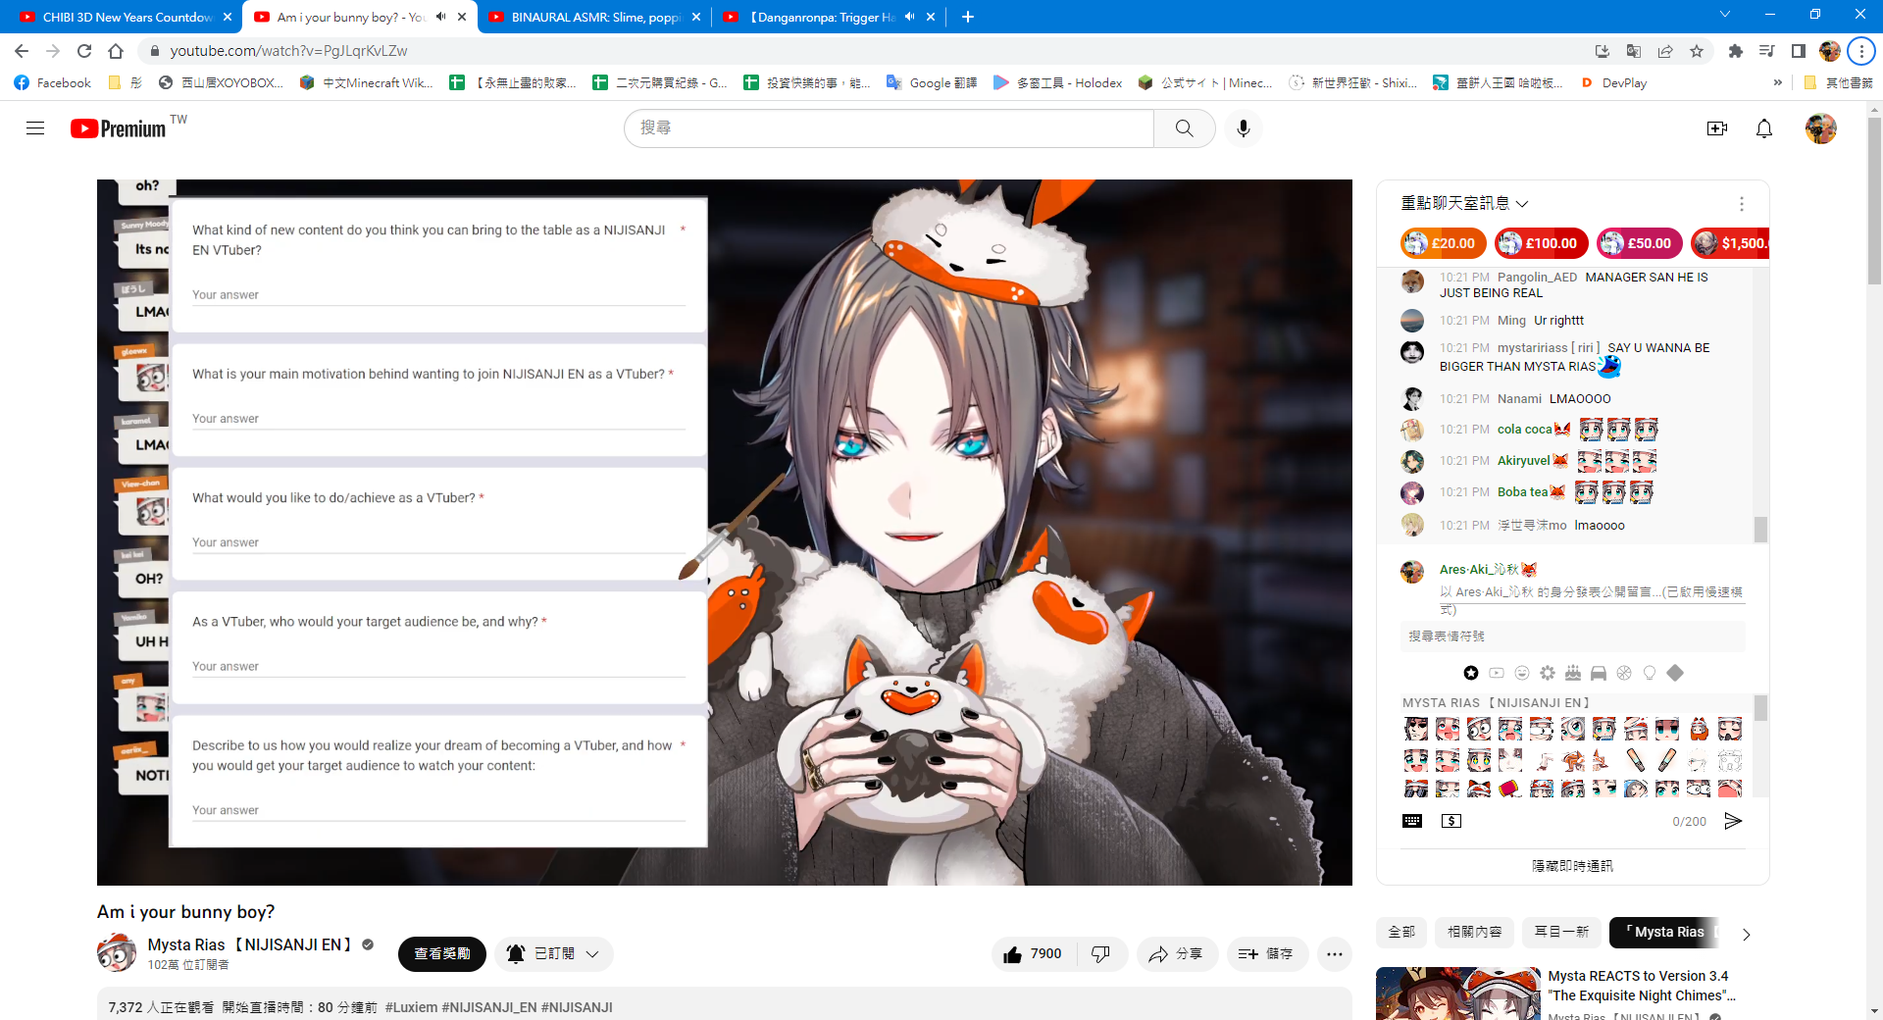Image resolution: width=1883 pixels, height=1020 pixels.
Task: Click 隱藏即時通訊 to hide chat
Action: pos(1572,866)
